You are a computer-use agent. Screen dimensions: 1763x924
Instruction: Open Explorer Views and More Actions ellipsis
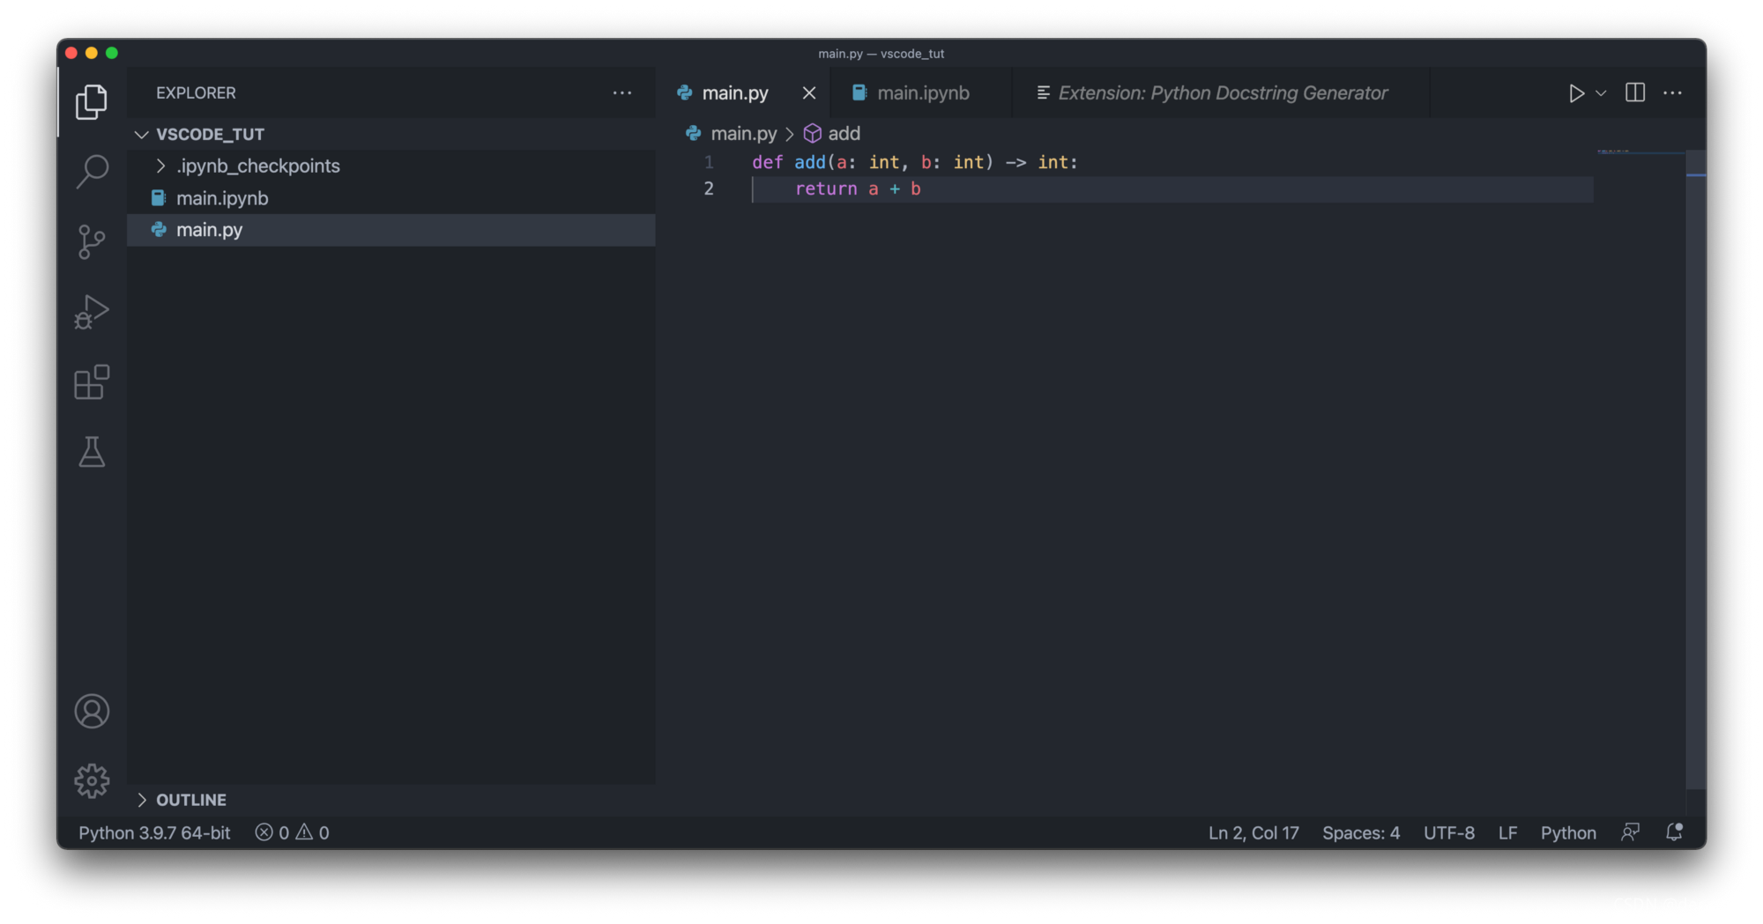(x=622, y=92)
